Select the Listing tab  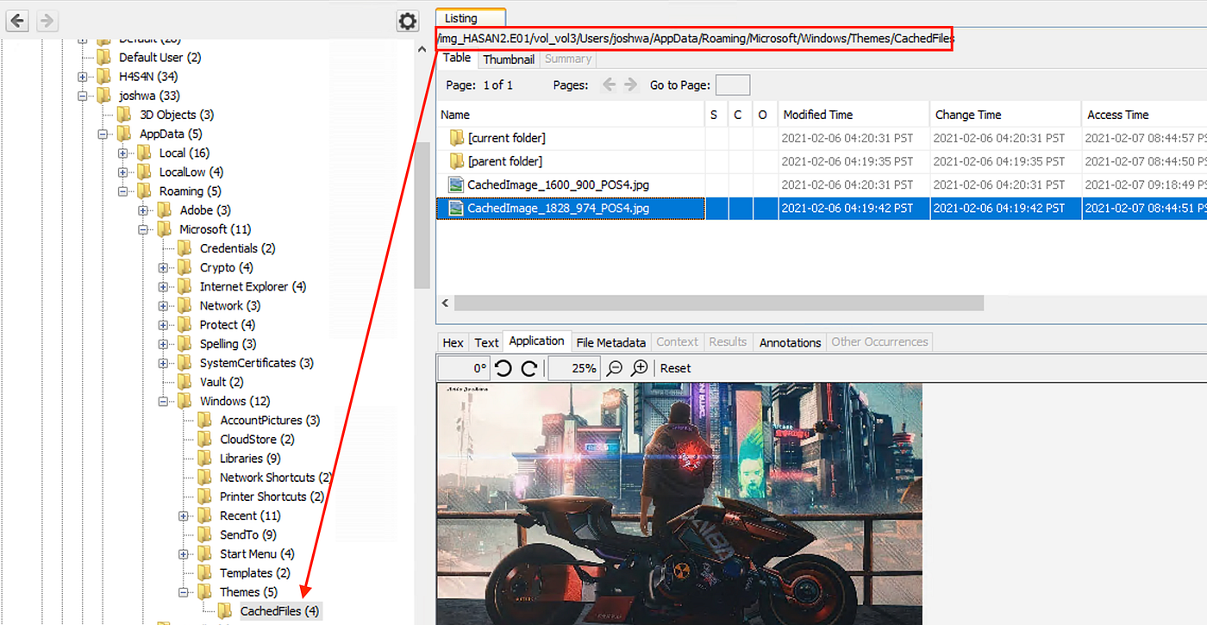(471, 18)
